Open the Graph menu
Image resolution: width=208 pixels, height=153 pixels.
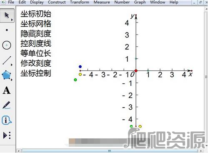140,2
